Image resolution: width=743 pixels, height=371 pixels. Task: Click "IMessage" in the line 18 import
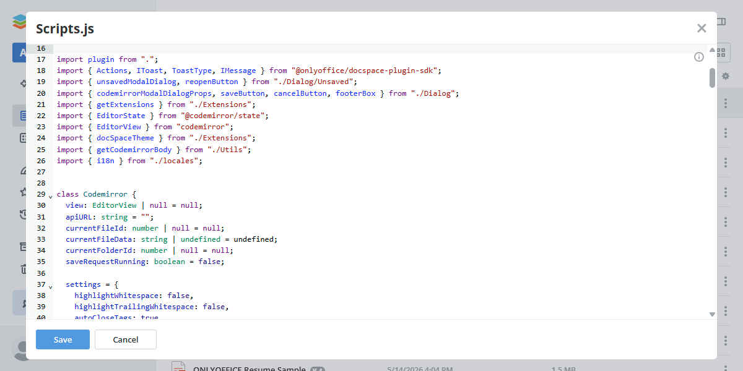click(238, 70)
